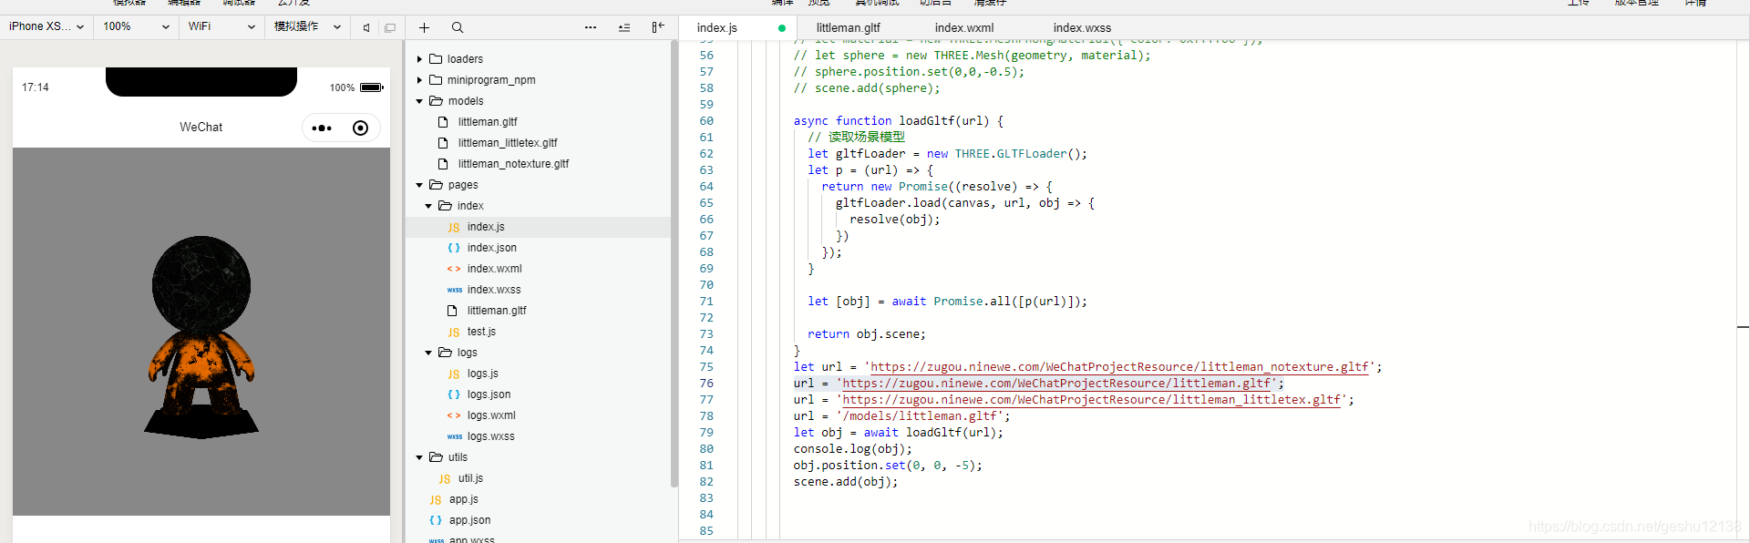The image size is (1750, 543).
Task: Open logs.js in the file tree
Action: pyautogui.click(x=483, y=374)
